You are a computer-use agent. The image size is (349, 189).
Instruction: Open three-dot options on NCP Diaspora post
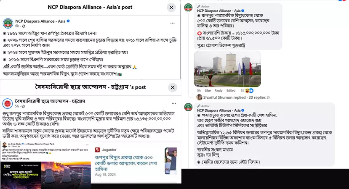tap(173, 23)
